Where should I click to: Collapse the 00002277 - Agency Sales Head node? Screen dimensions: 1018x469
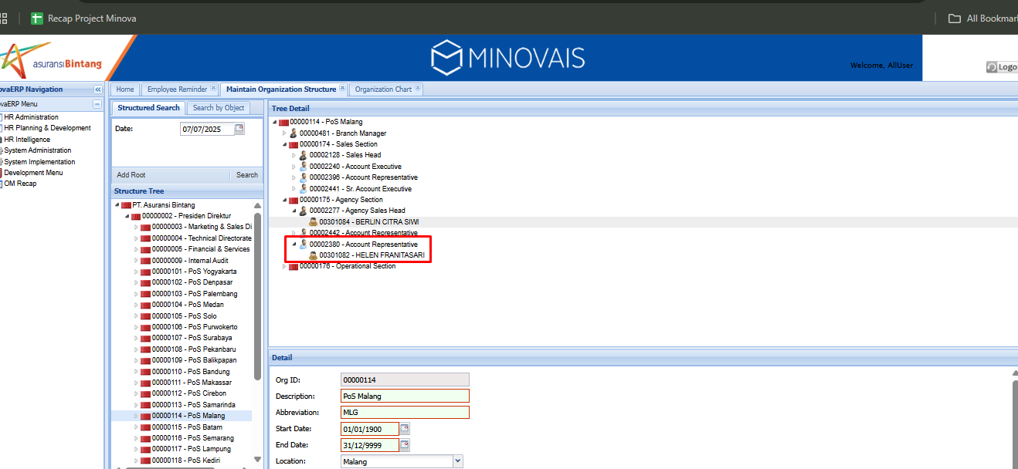(x=294, y=211)
